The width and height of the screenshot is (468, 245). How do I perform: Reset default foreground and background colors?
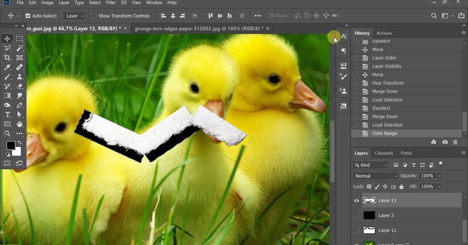point(7,155)
